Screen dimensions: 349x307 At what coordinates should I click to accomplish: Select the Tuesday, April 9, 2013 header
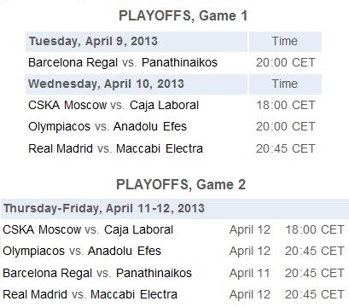(x=137, y=42)
